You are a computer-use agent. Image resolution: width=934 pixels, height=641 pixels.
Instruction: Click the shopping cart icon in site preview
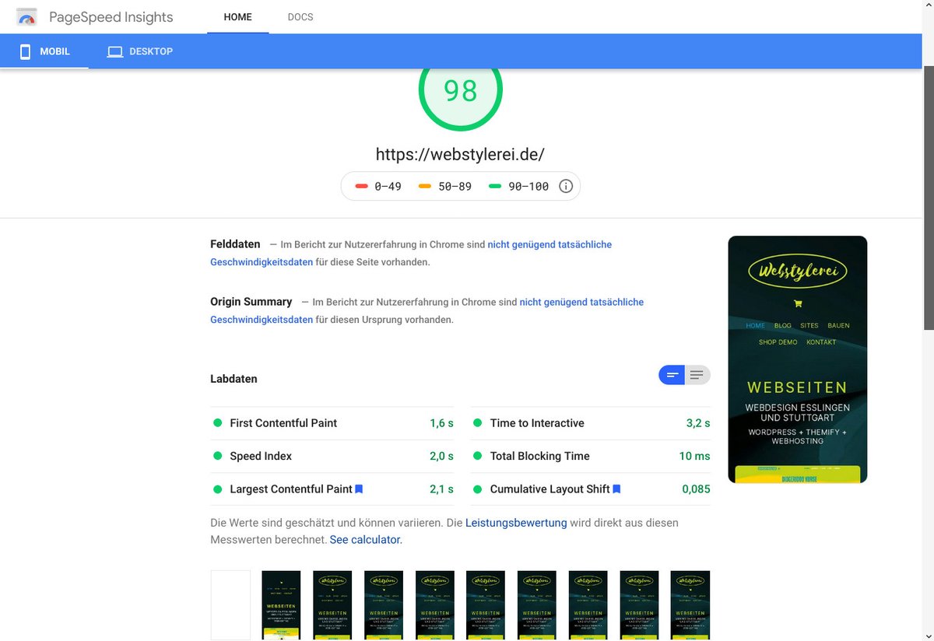tap(798, 303)
